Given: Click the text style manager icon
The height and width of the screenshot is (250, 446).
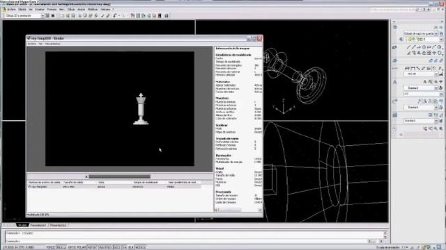Looking at the screenshot, I should click(x=441, y=88).
